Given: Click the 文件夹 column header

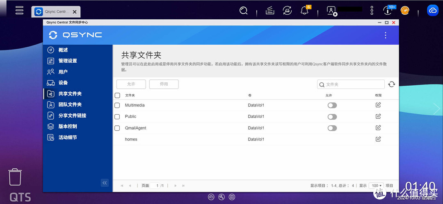Looking at the screenshot, I should tap(130, 96).
